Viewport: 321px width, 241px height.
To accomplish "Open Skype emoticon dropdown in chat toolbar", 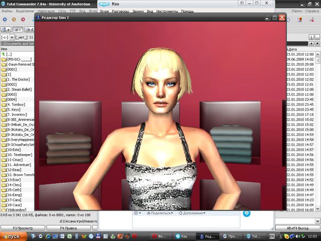I will click(137, 213).
